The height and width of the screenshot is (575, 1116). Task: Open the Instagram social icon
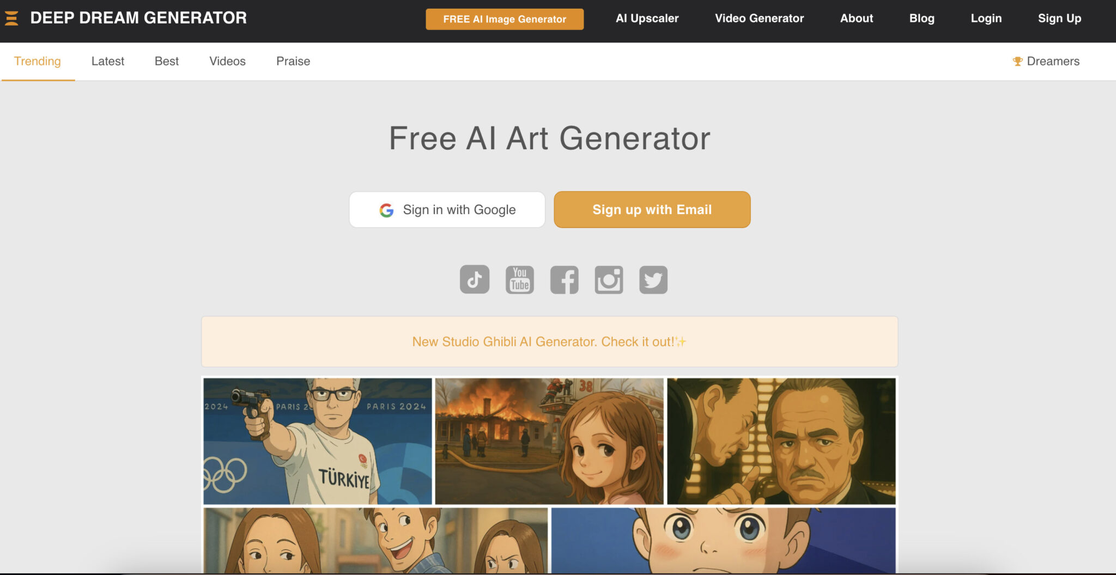(609, 279)
